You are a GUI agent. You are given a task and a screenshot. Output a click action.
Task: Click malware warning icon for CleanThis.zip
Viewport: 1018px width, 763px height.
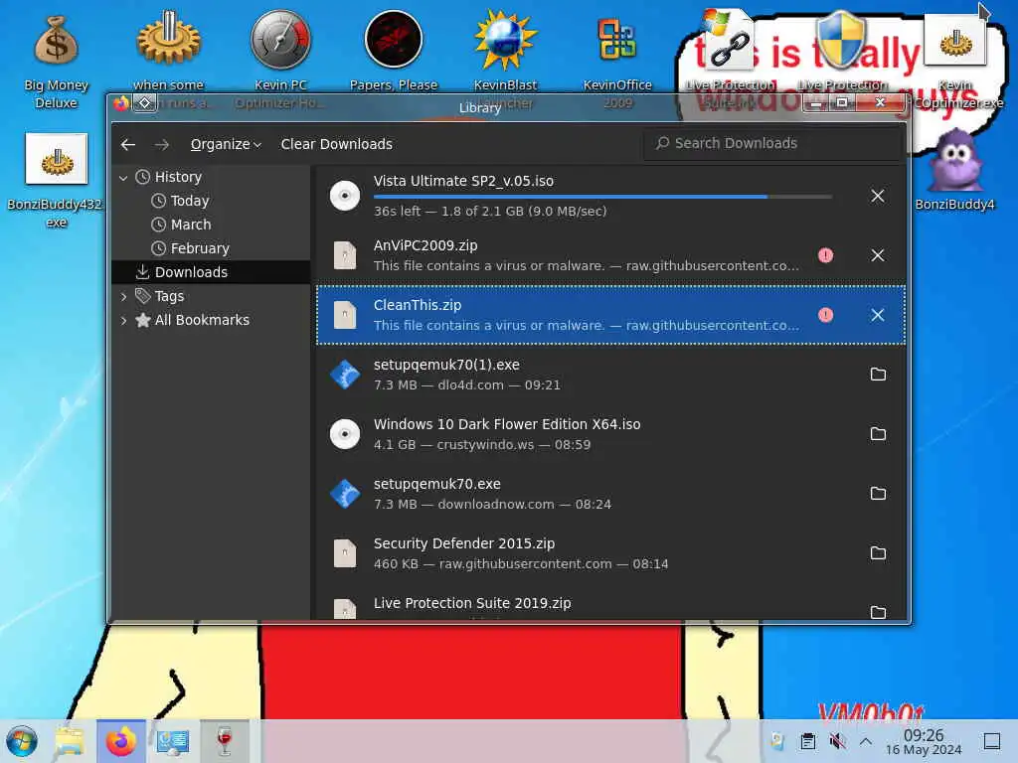tap(826, 315)
